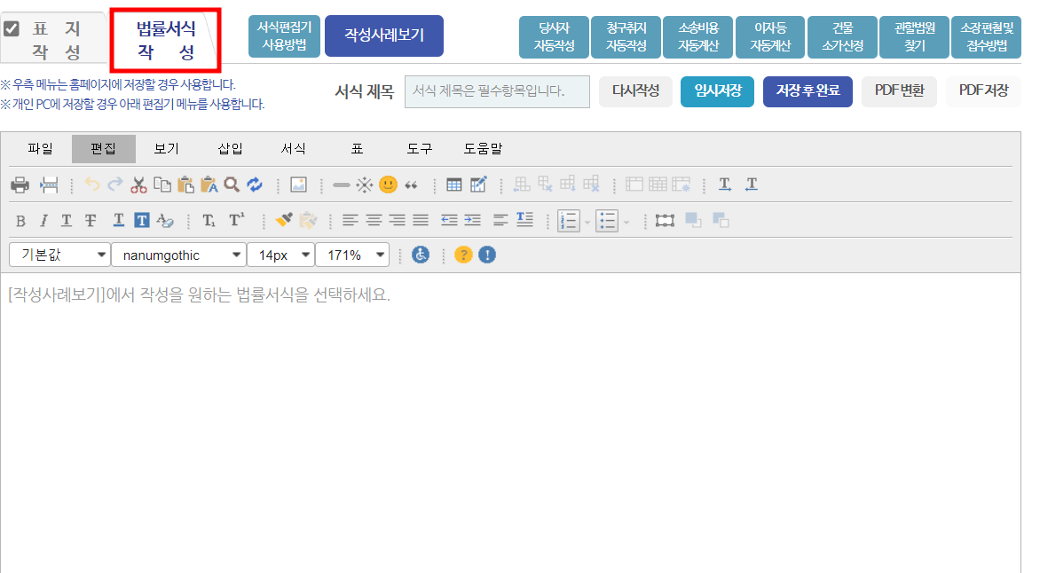This screenshot has height=573, width=1040.
Task: Toggle italic formatting on
Action: coord(44,219)
